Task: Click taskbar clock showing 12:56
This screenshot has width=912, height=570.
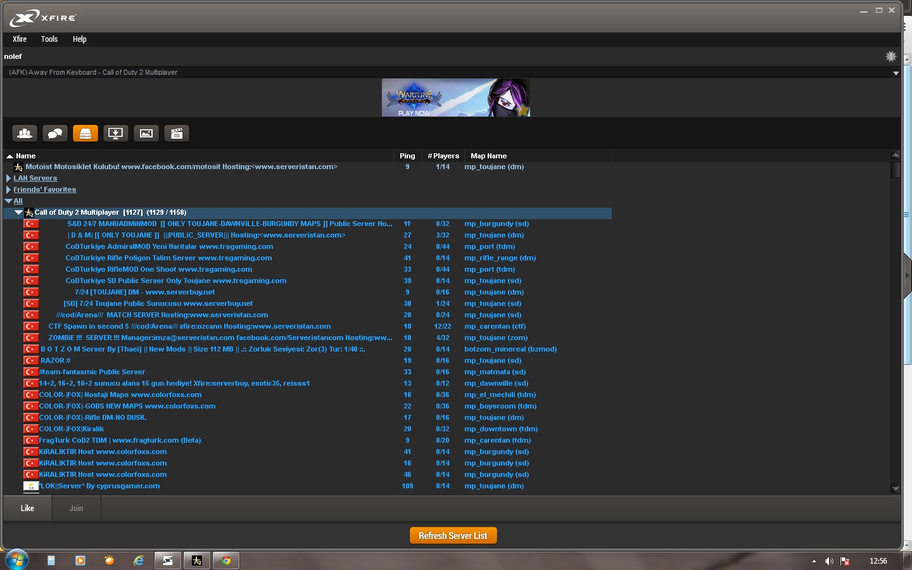Action: point(878,561)
